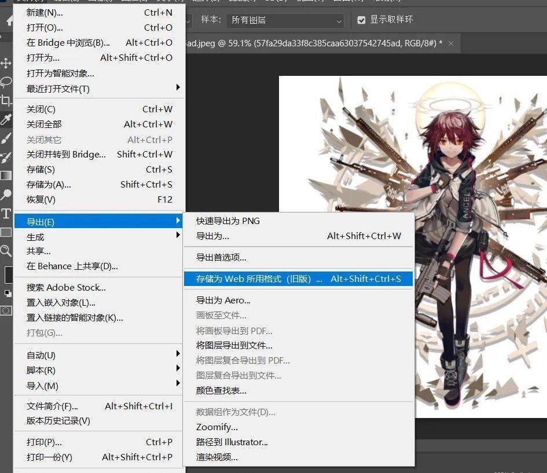
Task: Open the 样本 所有图层 dropdown
Action: click(285, 20)
